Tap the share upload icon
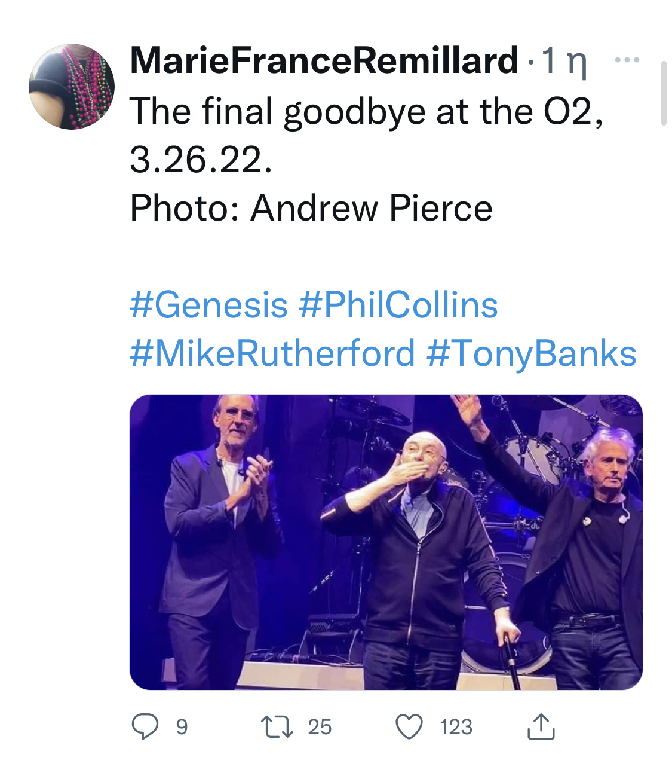The image size is (672, 782). [x=541, y=726]
